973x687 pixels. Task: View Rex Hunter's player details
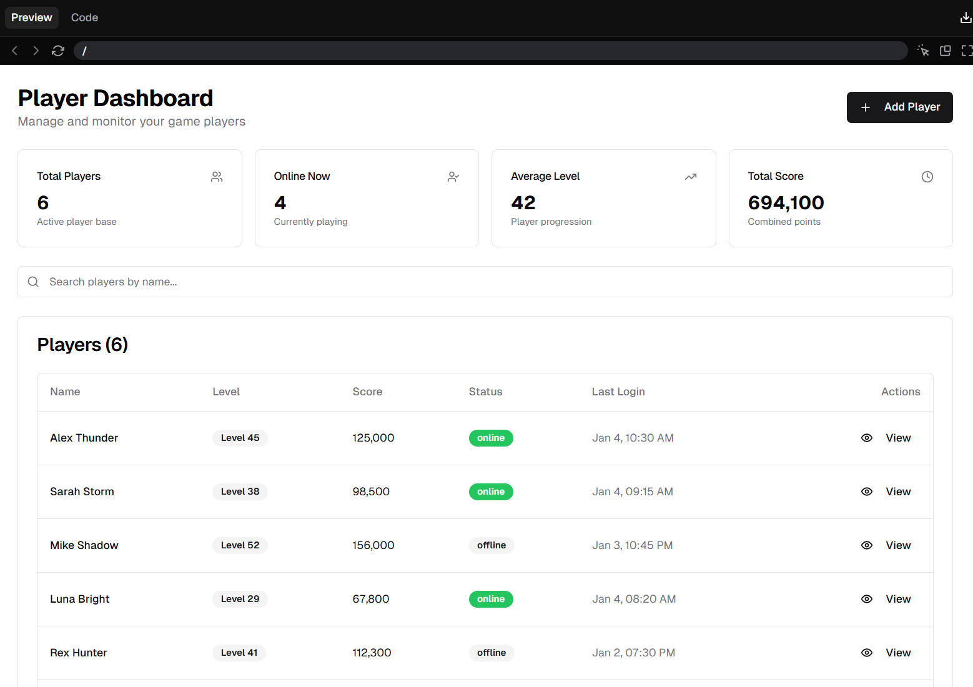coord(886,653)
